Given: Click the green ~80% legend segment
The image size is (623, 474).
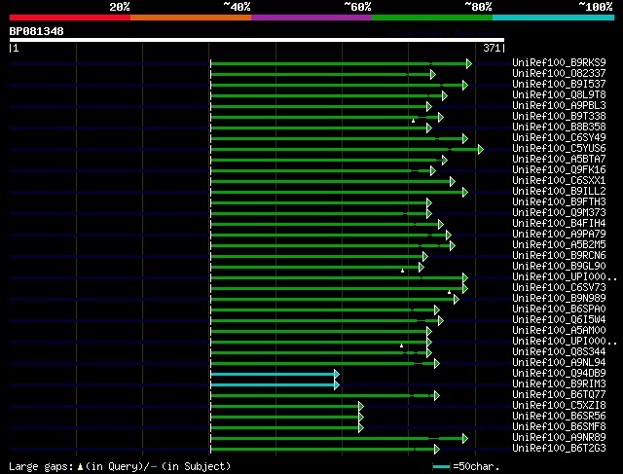Looking at the screenshot, I should pos(432,18).
